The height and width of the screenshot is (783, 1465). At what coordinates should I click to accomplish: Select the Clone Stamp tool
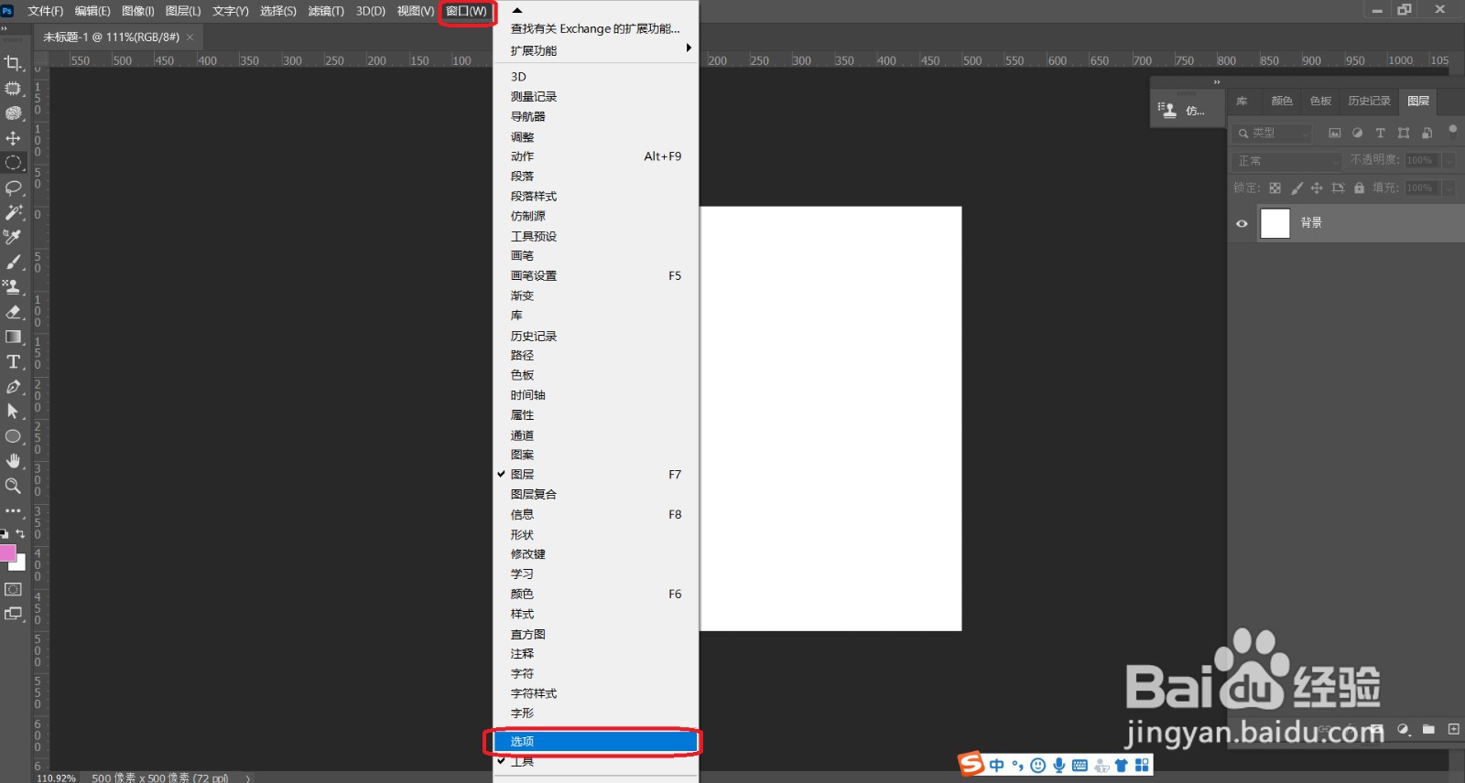click(13, 287)
